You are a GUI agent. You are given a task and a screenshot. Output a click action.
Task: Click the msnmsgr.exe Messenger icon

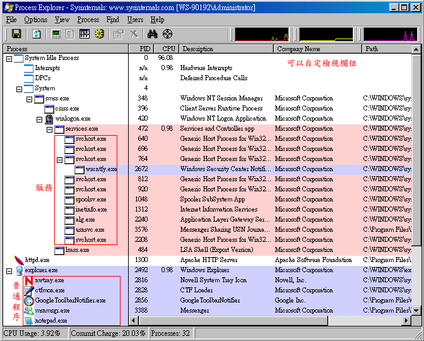pos(28,311)
